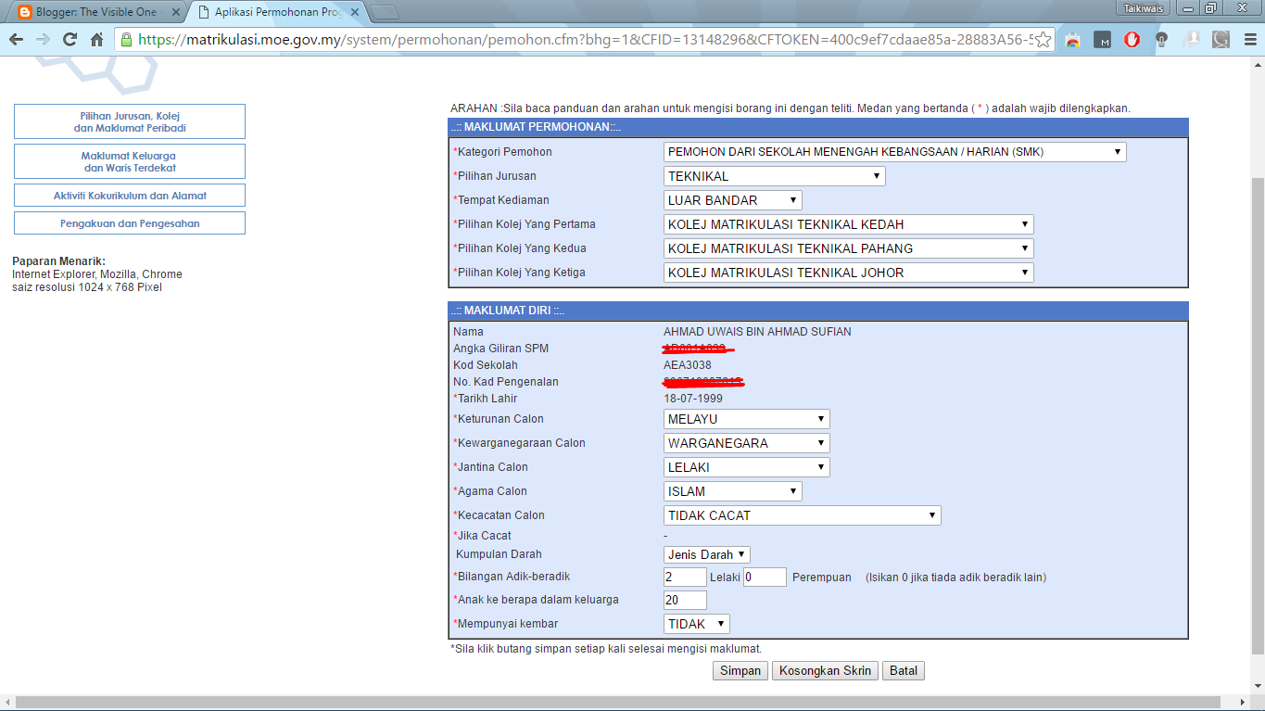1265x711 pixels.
Task: Open Kewarganegaraan Calon dropdown
Action: pyautogui.click(x=746, y=443)
